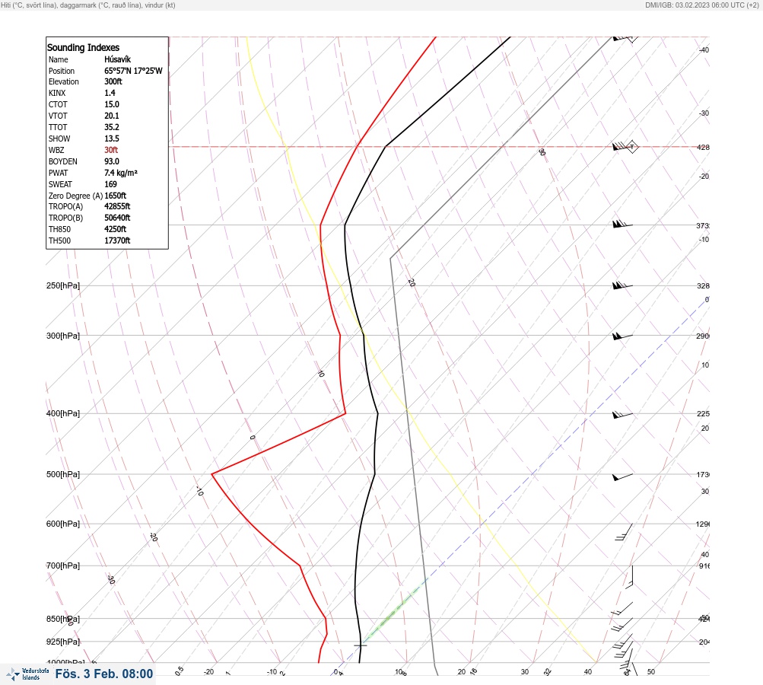The width and height of the screenshot is (763, 685).
Task: Click the TTOT value '35.2'
Action: click(x=111, y=127)
